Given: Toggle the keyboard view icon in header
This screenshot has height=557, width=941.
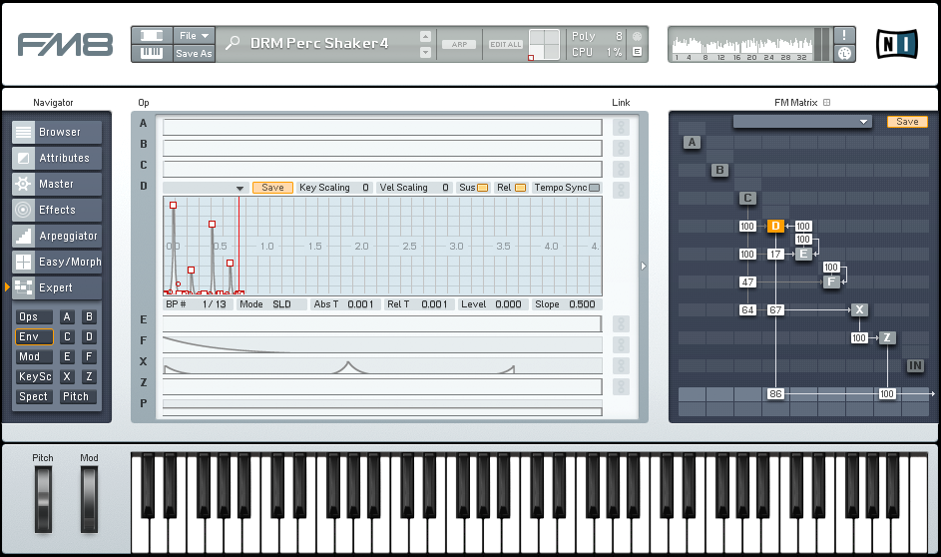Looking at the screenshot, I should pos(152,54).
